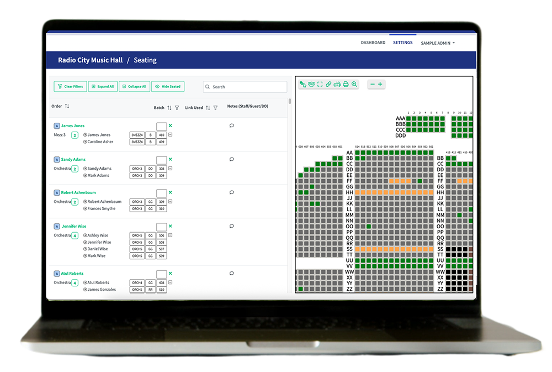
Task: Click the fullscreen icon in seat map toolbar
Action: tap(320, 85)
